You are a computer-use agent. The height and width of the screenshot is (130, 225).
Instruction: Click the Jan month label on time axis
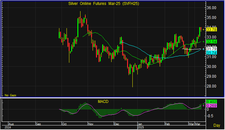tap(140, 124)
